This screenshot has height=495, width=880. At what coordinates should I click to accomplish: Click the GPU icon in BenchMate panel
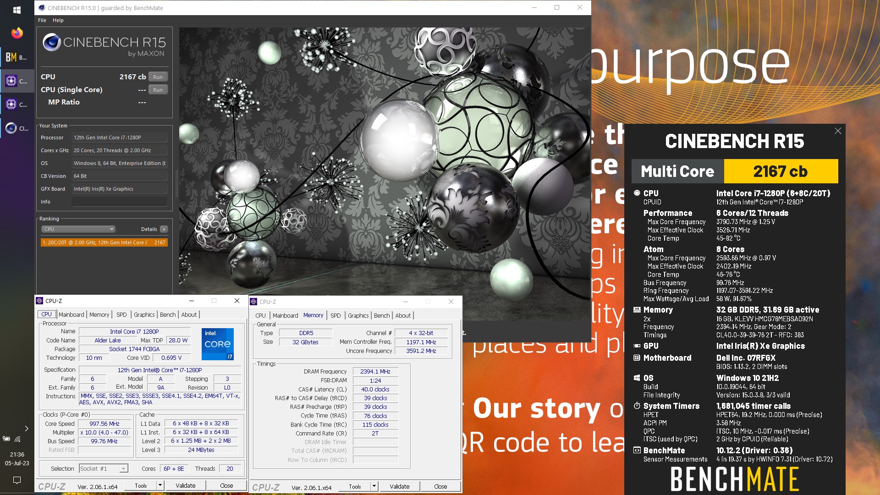click(x=637, y=346)
